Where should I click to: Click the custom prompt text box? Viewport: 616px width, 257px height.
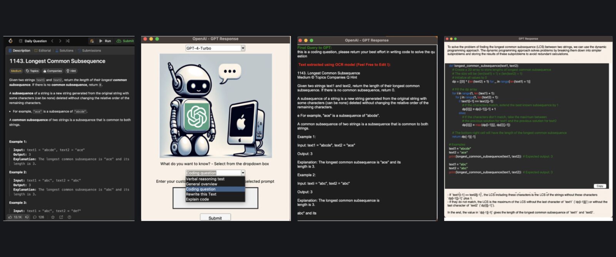pos(215,198)
